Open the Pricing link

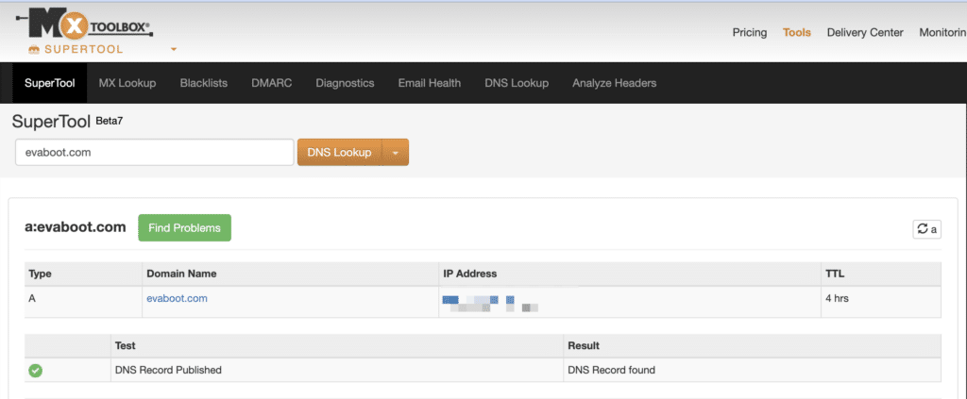tap(749, 33)
